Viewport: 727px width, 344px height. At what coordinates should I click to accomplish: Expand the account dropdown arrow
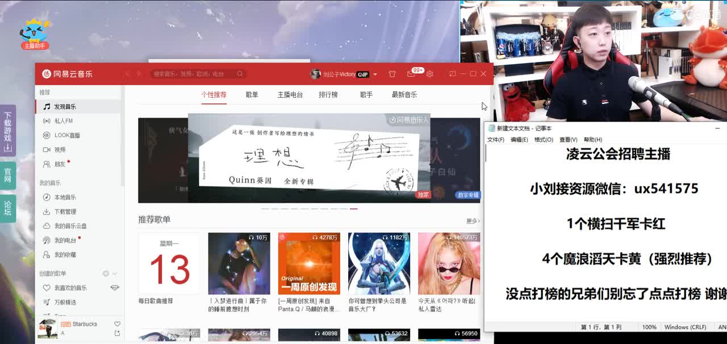(375, 74)
